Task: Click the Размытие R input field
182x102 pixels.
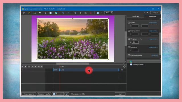Action: pyautogui.click(x=135, y=50)
